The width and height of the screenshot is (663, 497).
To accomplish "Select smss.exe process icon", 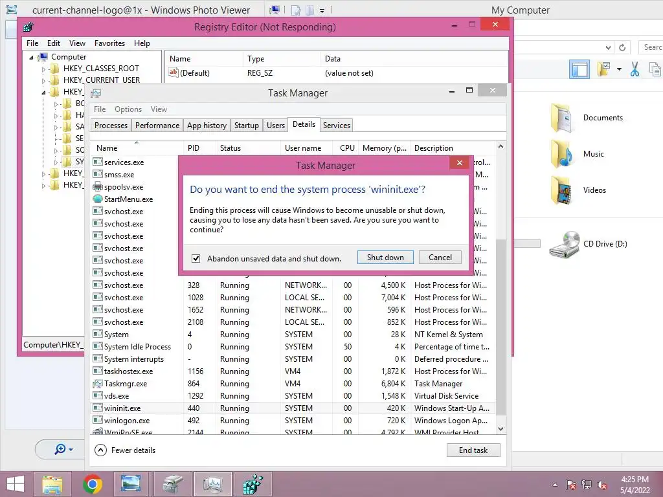I will (98, 174).
